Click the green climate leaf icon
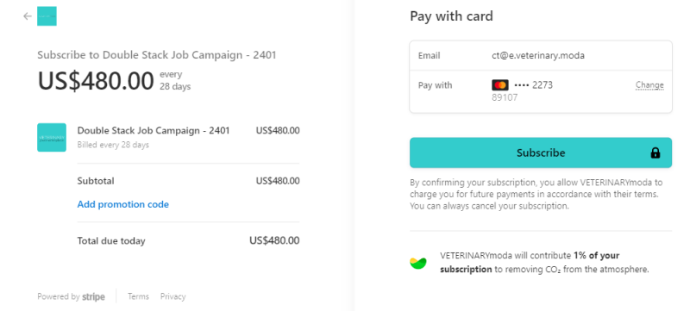 [418, 263]
